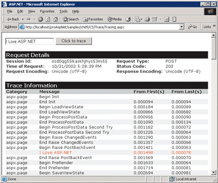Click the scrollbar up arrow
This screenshot has width=218, height=183.
pos(213,35)
